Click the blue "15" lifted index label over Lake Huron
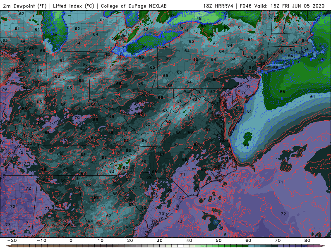 click(x=183, y=16)
